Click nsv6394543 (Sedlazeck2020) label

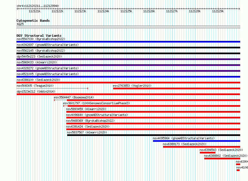click(x=221, y=150)
